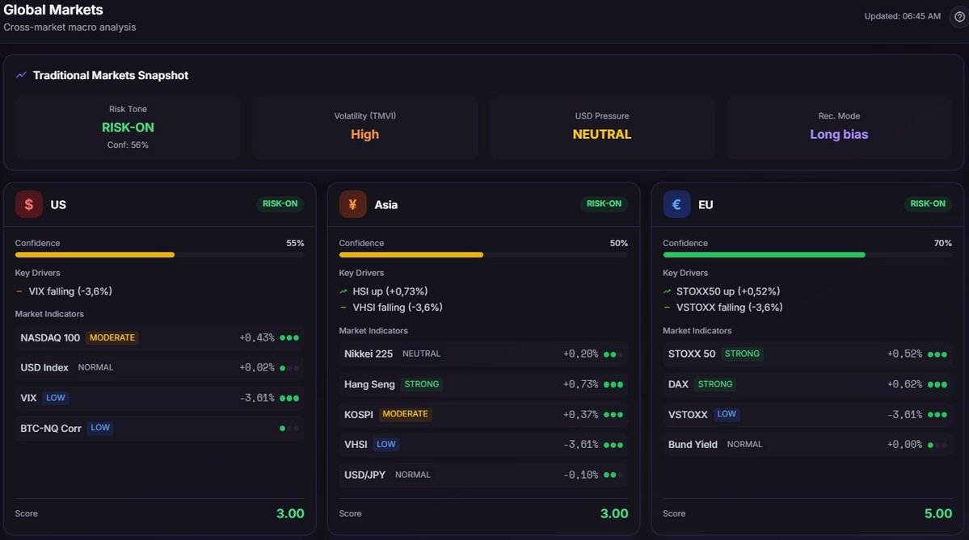
Task: Select the KOSPI indicator row
Action: point(483,414)
